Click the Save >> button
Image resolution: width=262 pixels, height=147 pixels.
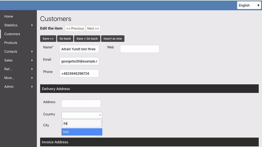click(48, 39)
